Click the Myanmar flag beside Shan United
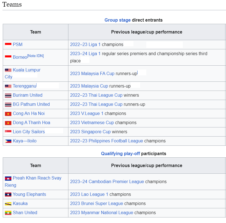This screenshot has width=226, height=223. tap(8, 213)
